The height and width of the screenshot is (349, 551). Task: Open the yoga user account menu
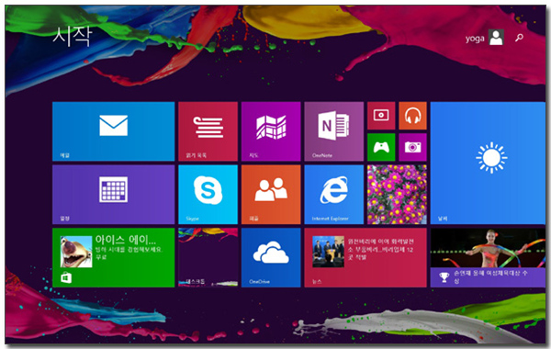[484, 38]
